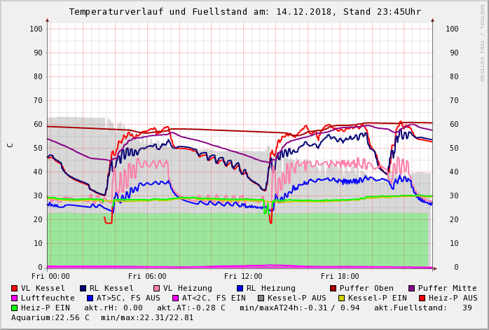
Task: Click the purple Puffer Mitte legend swatch
Action: coord(412,288)
